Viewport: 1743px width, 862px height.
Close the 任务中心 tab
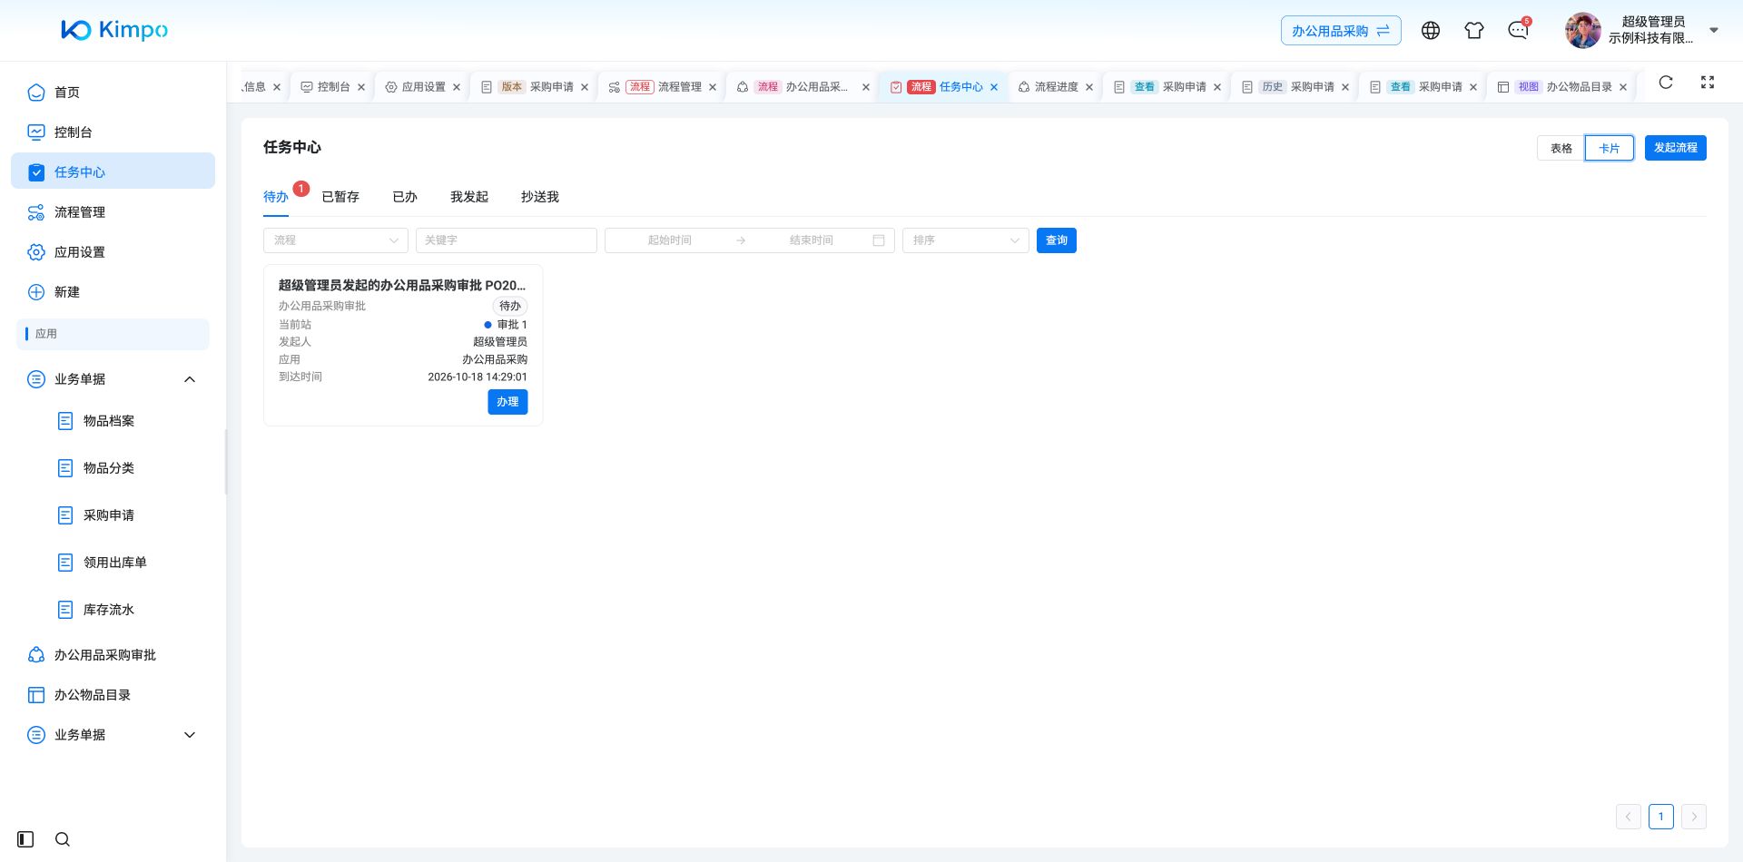[x=994, y=87]
